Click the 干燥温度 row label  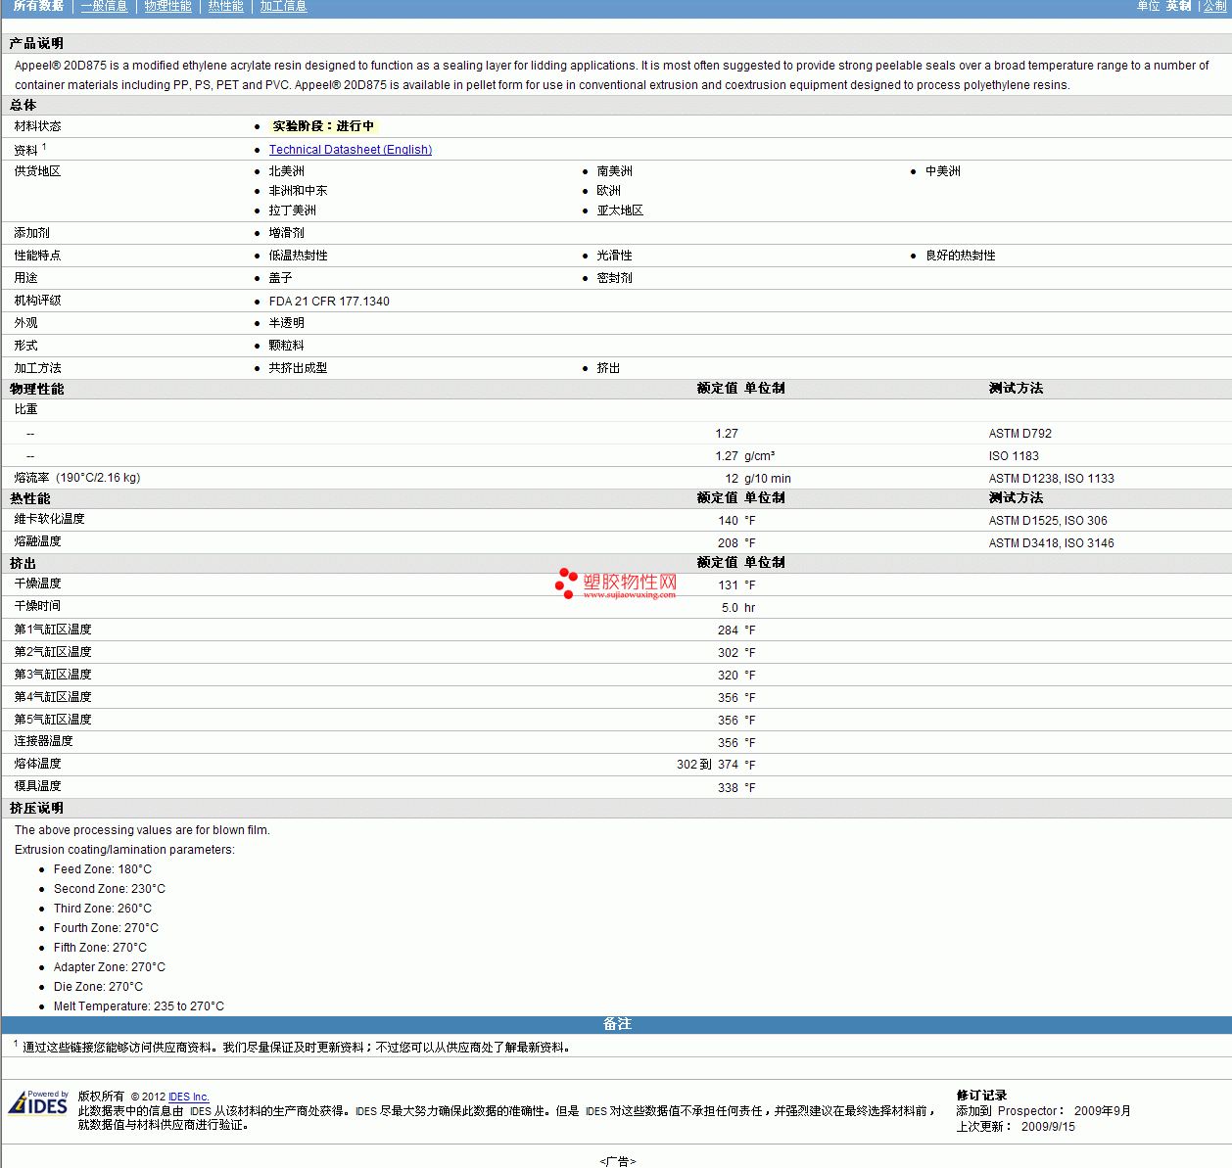pos(37,584)
